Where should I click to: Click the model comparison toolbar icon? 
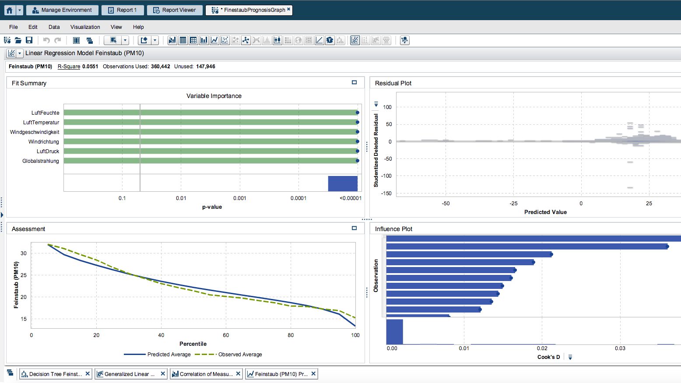405,40
